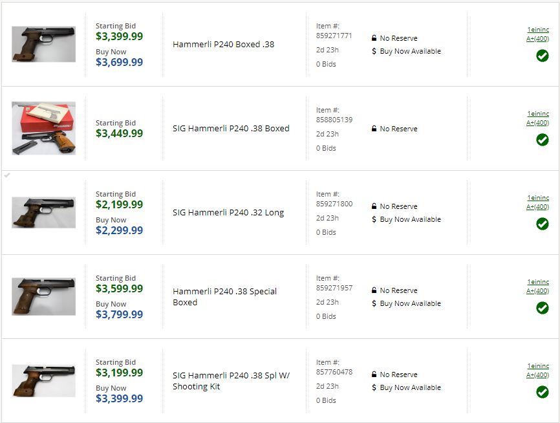Click 0 Bids text for item 859271957

(326, 316)
